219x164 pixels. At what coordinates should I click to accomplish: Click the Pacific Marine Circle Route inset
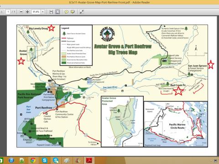[176, 124]
